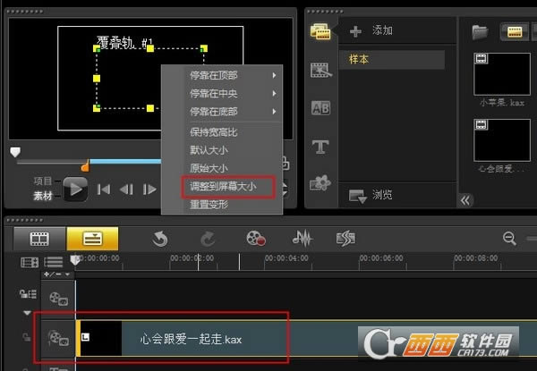Click the Undo arrow
This screenshot has width=537, height=371.
[x=159, y=239]
